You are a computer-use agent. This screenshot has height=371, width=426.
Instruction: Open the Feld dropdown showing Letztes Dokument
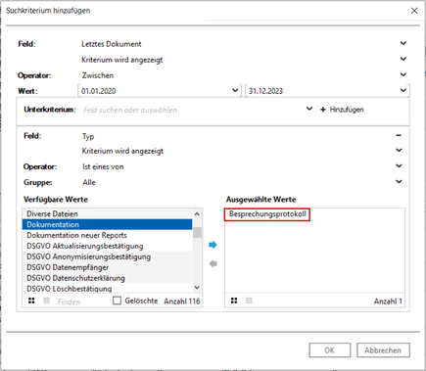pos(403,43)
